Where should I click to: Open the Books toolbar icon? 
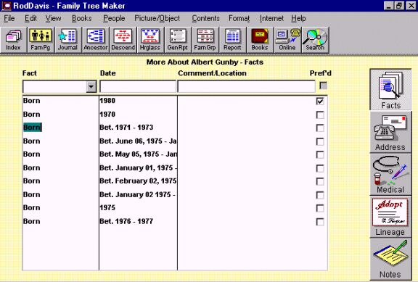[x=260, y=40]
